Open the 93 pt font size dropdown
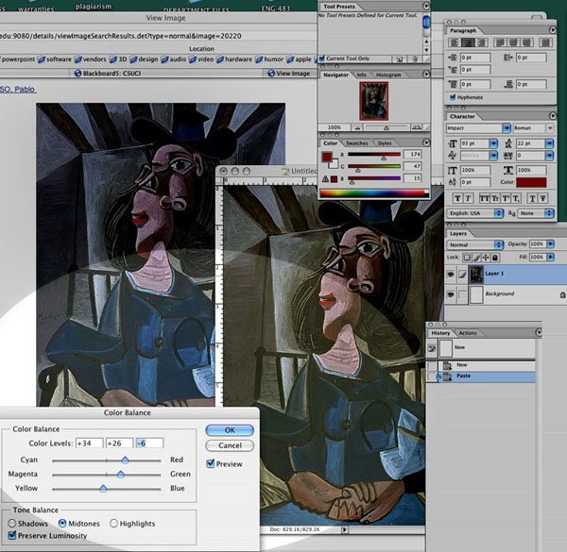Viewport: 567px width, 552px height. (x=493, y=143)
